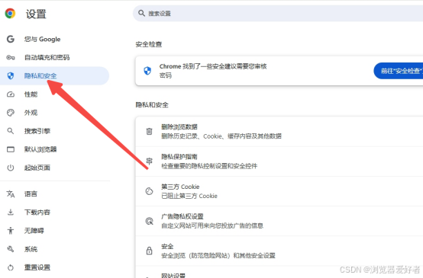Click the 设置 page title
Image resolution: width=423 pixels, height=278 pixels.
(36, 14)
